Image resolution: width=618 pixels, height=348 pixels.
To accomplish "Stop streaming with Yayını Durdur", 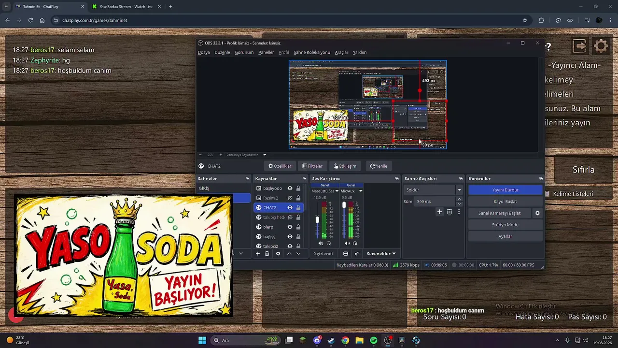I will click(x=505, y=190).
